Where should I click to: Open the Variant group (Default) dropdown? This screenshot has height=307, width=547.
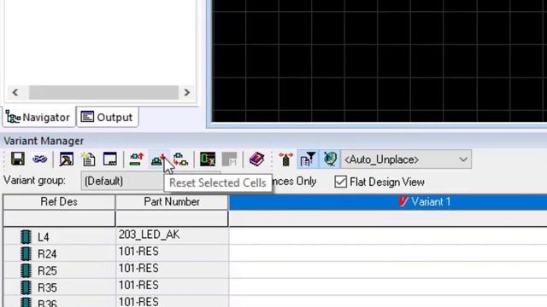(x=122, y=181)
